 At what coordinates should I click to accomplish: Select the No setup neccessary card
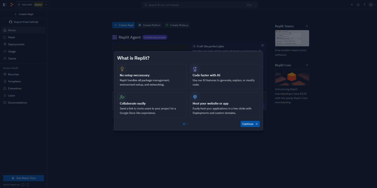[152, 77]
